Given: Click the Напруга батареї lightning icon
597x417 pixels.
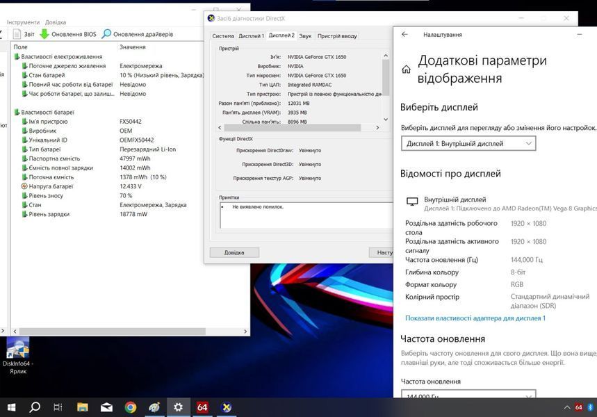Looking at the screenshot, I should click(x=24, y=186).
